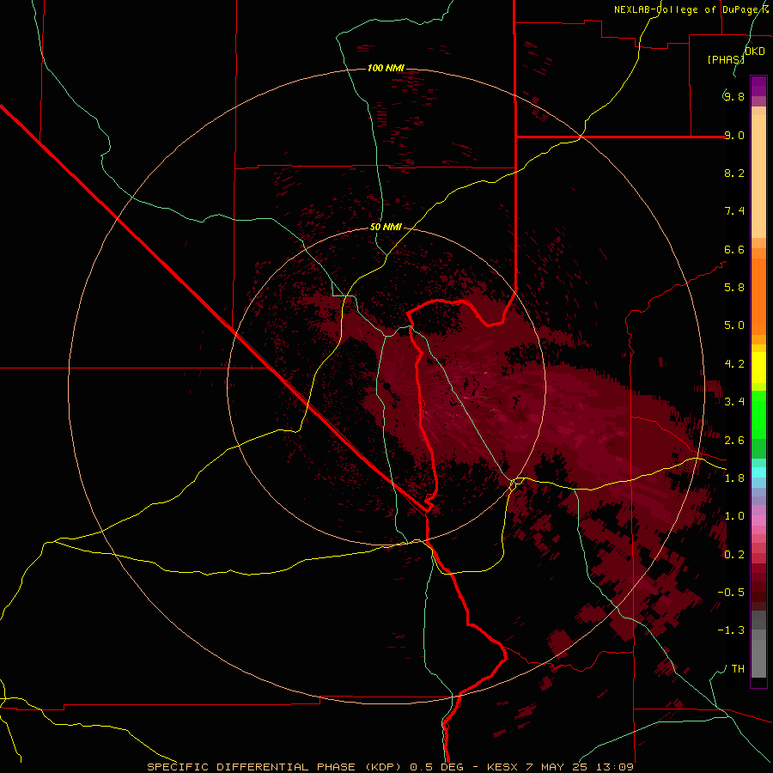Click the TH legend label
The image size is (773, 773).
[x=738, y=669]
